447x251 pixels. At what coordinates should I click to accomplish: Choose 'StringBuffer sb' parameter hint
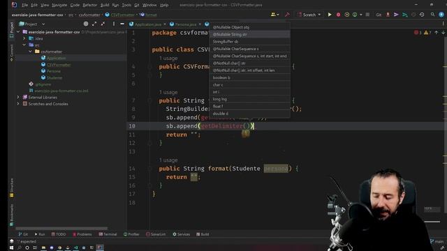tap(250, 42)
